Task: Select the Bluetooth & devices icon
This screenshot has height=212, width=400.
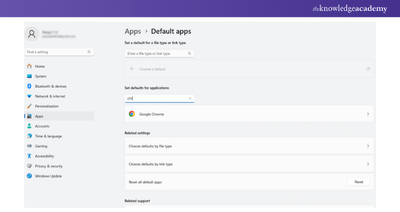Action: [x=29, y=86]
